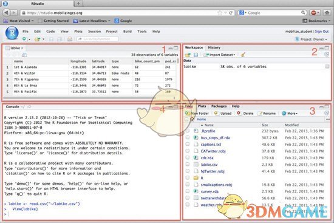Viewport: 334px width, 223px height.
Task: Switch to the Packages tab
Action: [219, 106]
